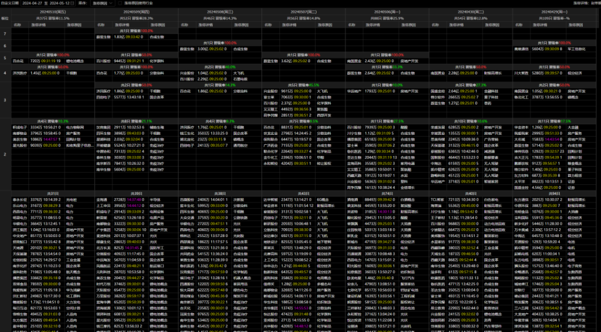Select the 20240506(周一) date column header
The height and width of the screenshot is (332, 601).
coord(387,12)
